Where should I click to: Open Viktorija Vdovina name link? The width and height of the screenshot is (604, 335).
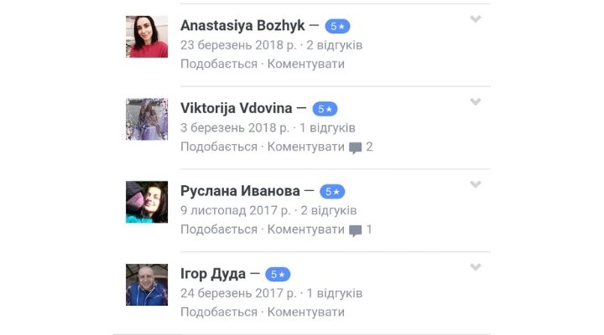tap(236, 108)
